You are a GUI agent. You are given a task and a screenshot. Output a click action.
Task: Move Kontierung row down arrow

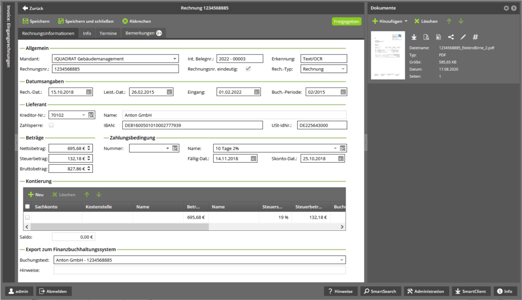tap(99, 195)
